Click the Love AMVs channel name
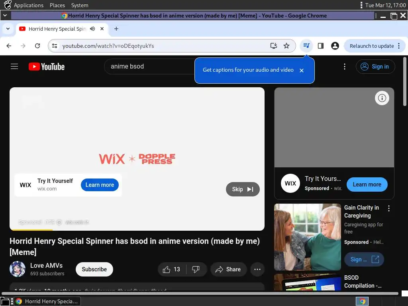Viewport: 408px width, 306px height. tap(46, 265)
